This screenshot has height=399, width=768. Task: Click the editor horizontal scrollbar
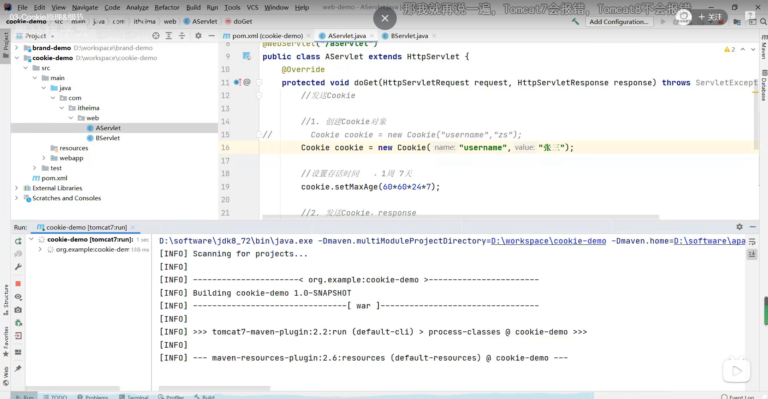[461, 217]
